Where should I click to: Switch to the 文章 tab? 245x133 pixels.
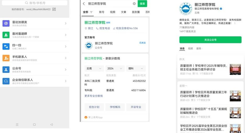coord(123,12)
